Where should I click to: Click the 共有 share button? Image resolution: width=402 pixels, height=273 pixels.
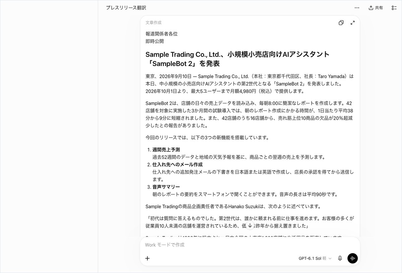(x=376, y=8)
